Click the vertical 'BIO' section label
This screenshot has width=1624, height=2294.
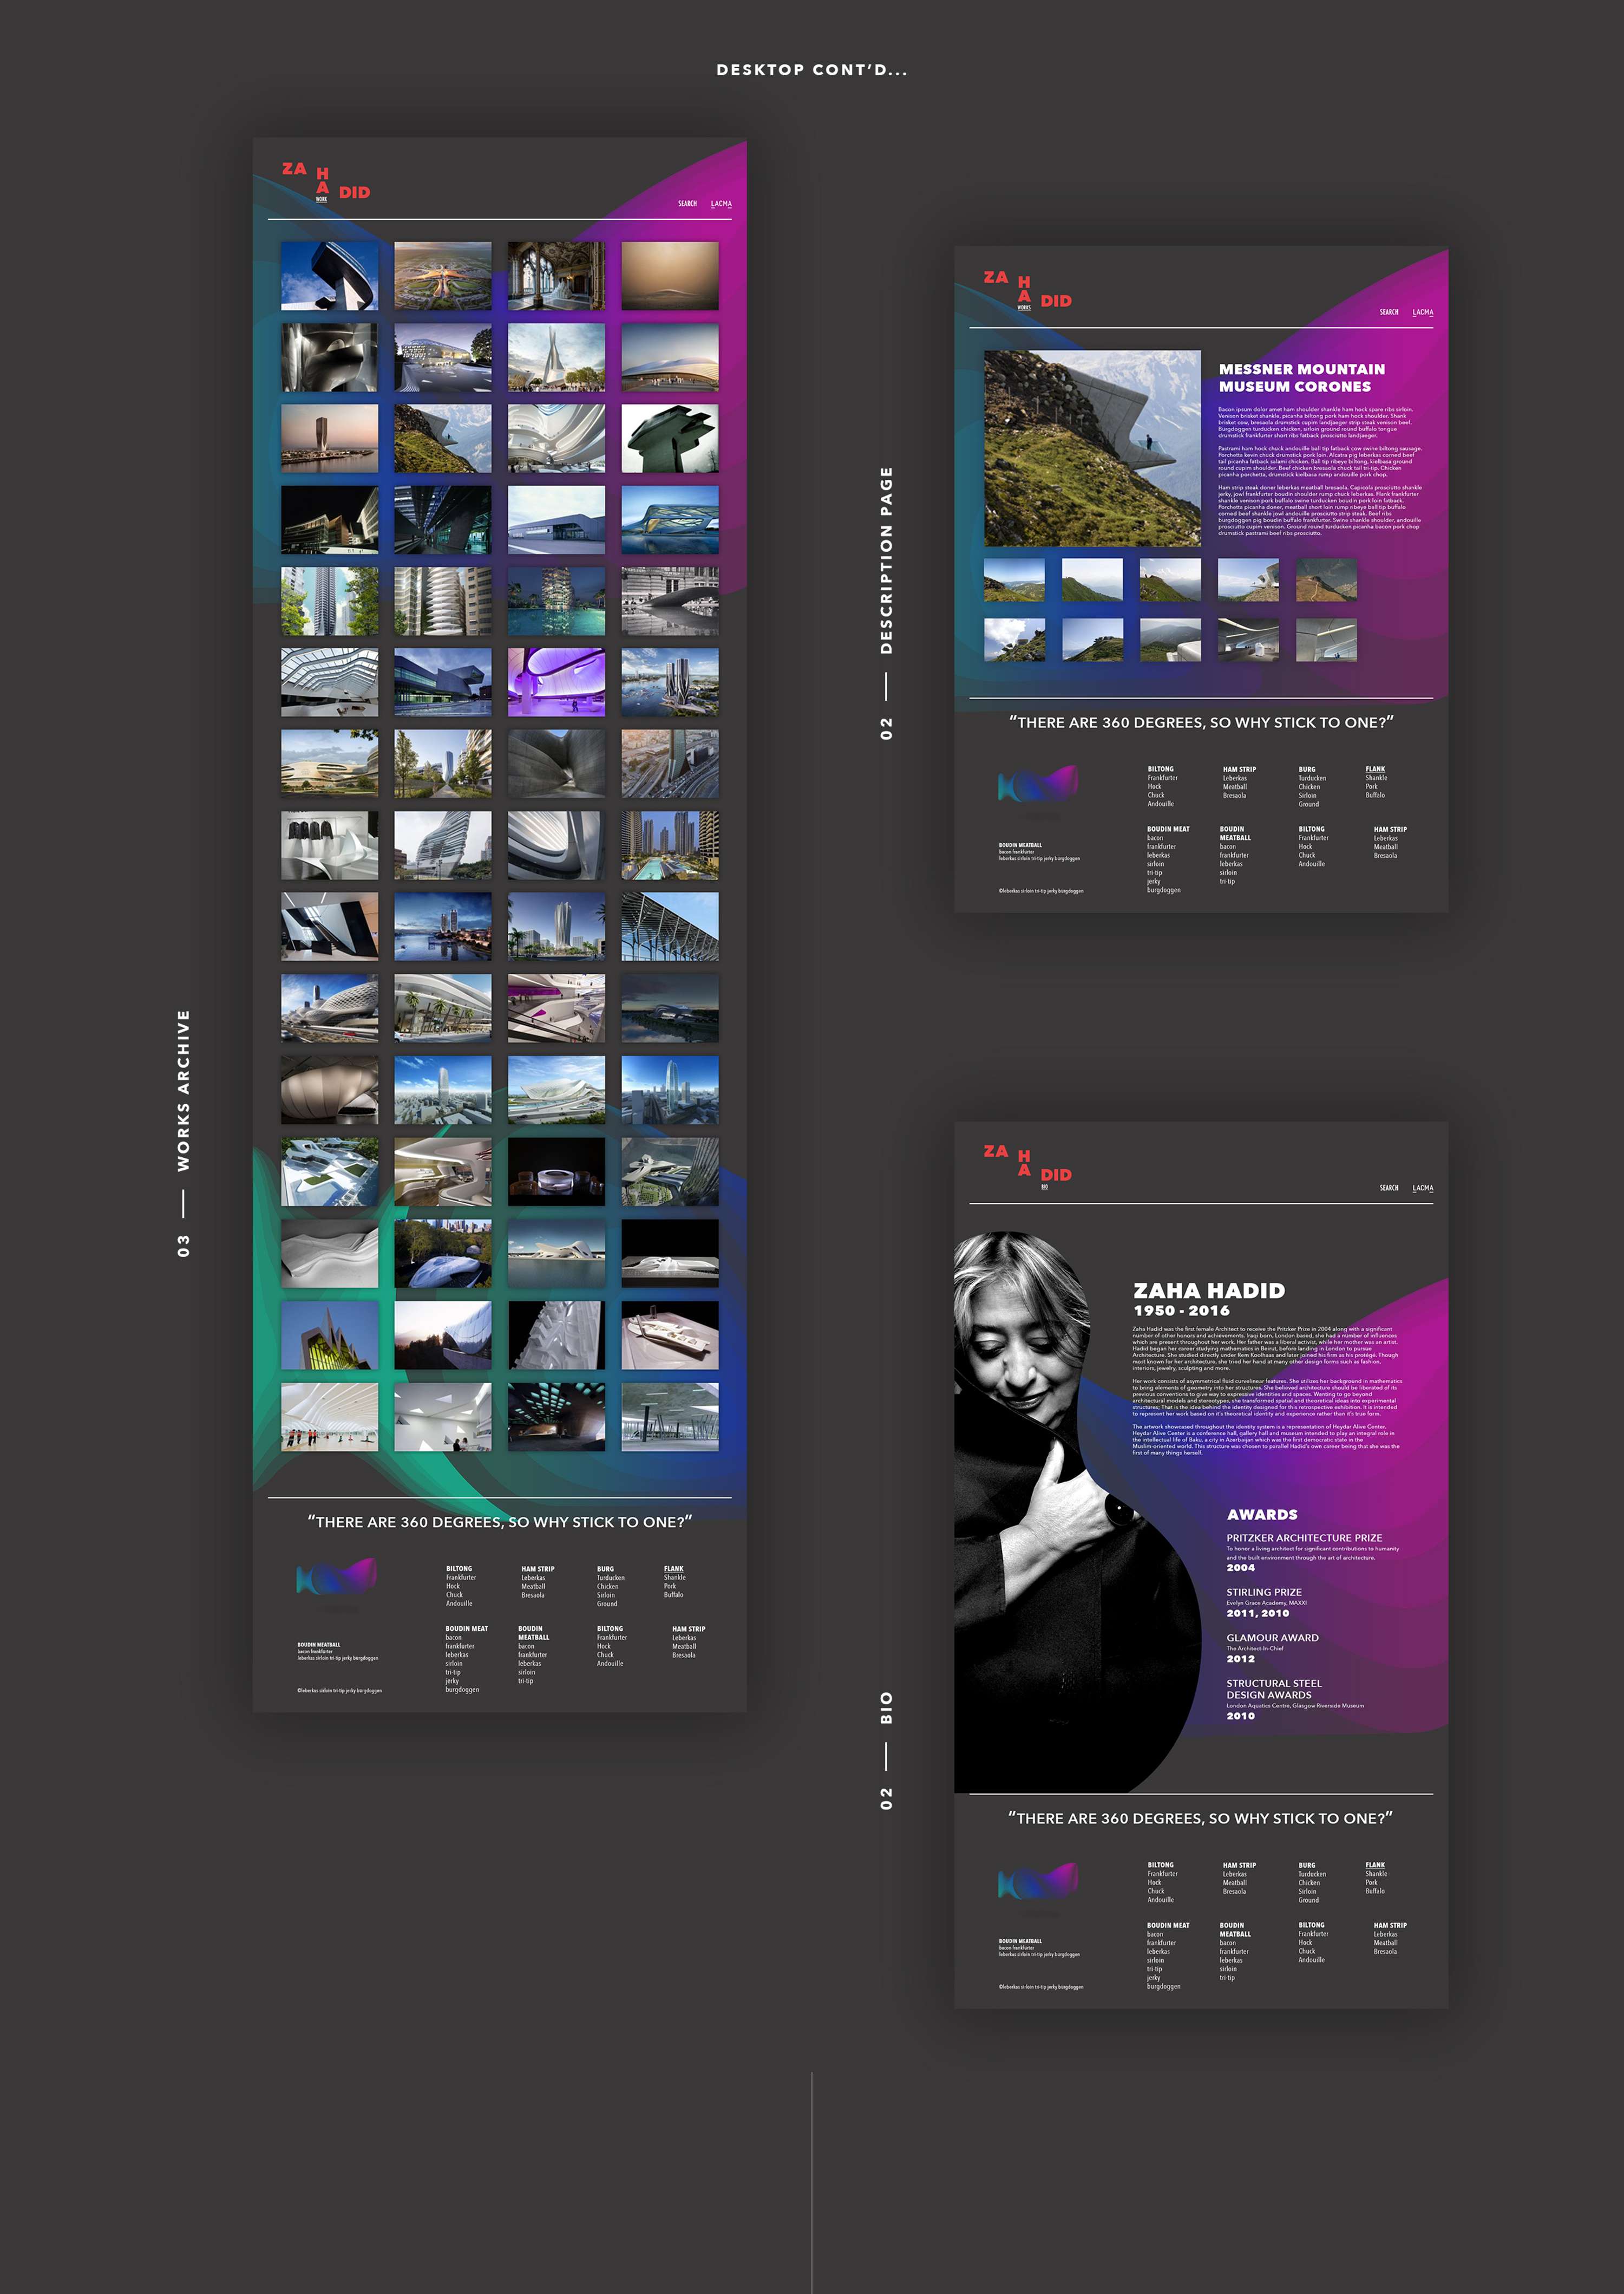click(886, 1708)
